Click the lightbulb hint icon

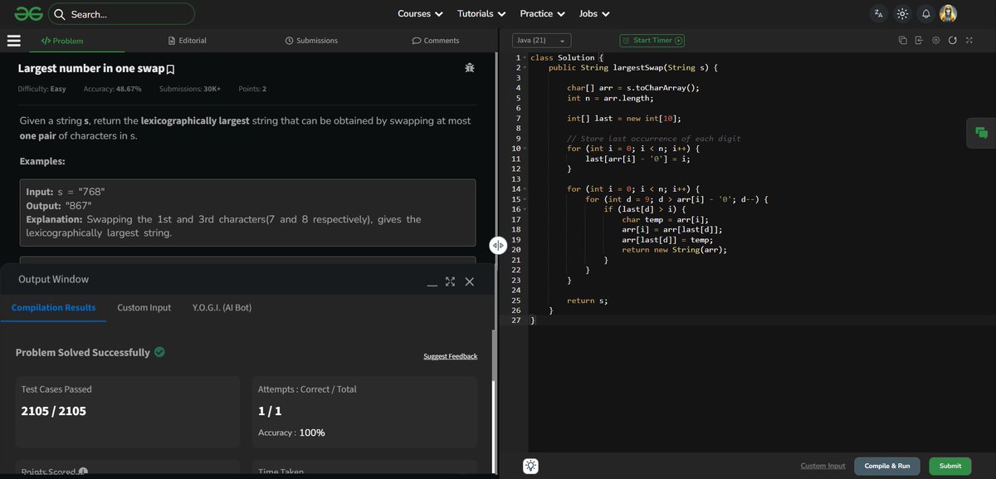pos(531,466)
